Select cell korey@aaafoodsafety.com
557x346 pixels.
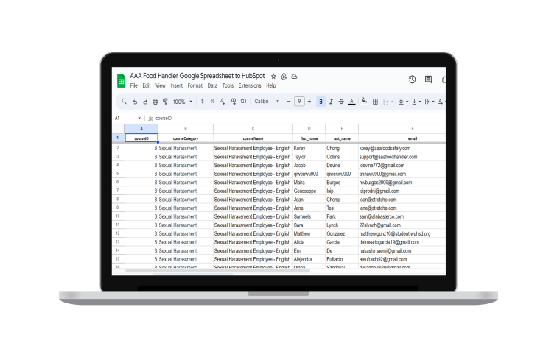click(x=402, y=148)
